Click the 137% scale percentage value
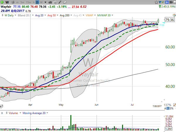The image size is (176, 132). [167, 105]
